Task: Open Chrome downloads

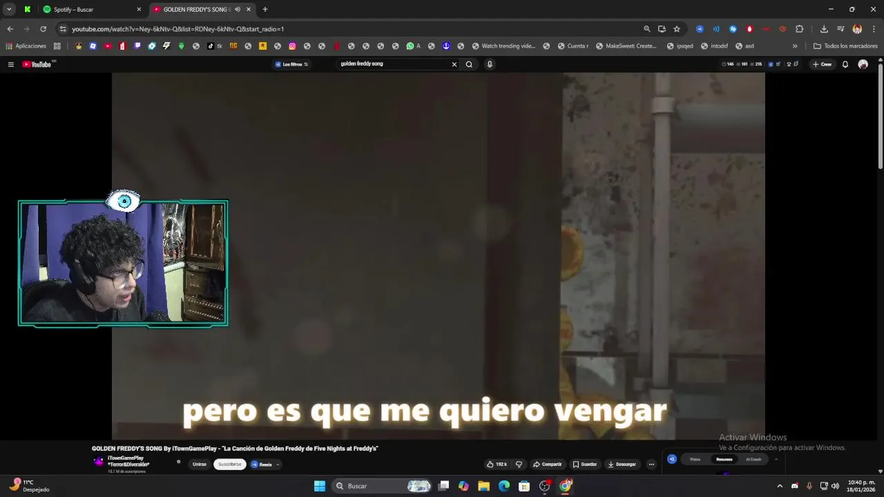Action: click(x=824, y=29)
